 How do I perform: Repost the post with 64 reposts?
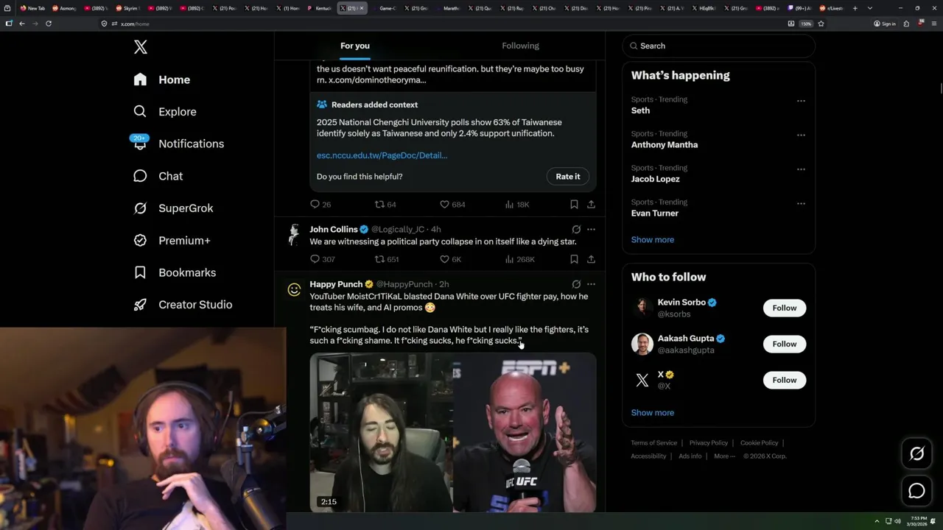pos(385,205)
